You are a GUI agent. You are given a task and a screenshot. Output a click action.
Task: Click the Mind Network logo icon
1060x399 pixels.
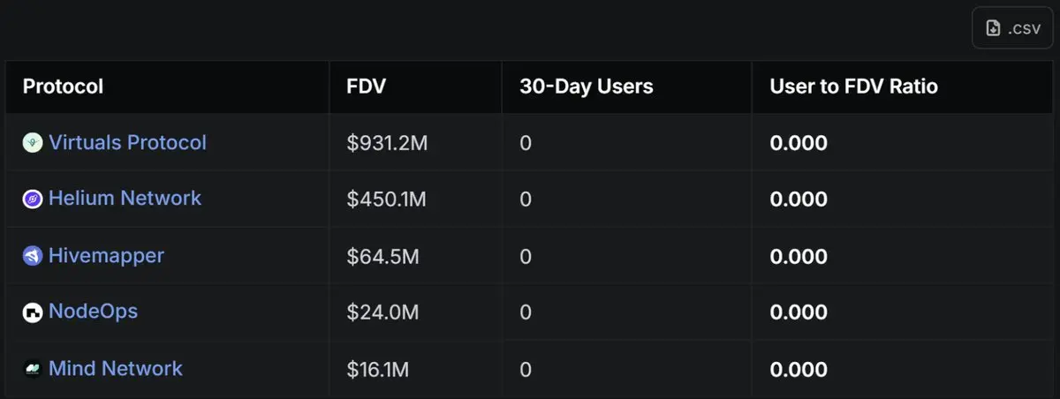tap(33, 369)
